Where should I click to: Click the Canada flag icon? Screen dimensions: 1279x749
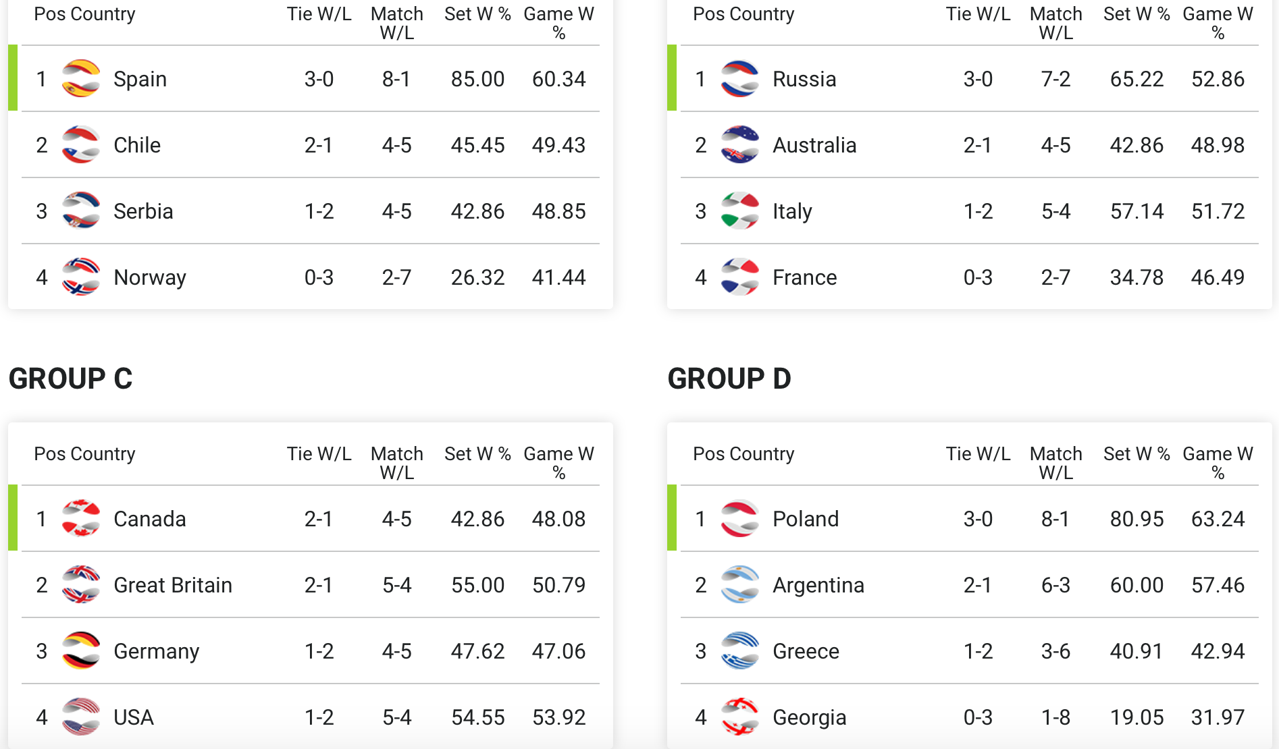tap(80, 519)
